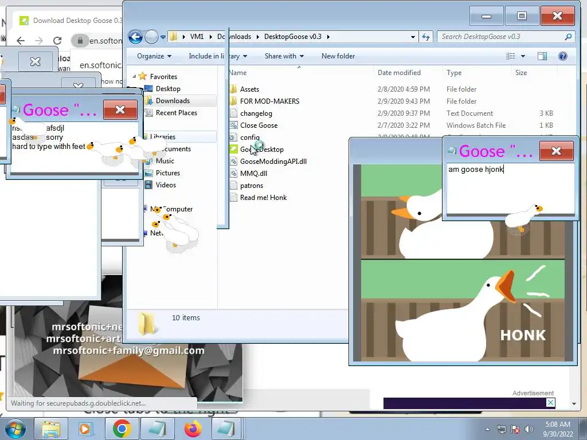Screen dimensions: 587x440
Task: Open the more view options dropdown arrow
Action: click(523, 56)
